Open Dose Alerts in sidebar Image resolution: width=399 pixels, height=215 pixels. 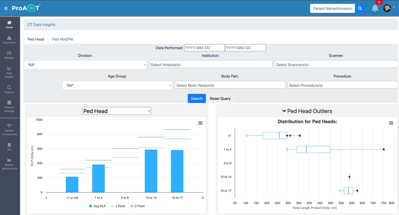[x=9, y=40]
